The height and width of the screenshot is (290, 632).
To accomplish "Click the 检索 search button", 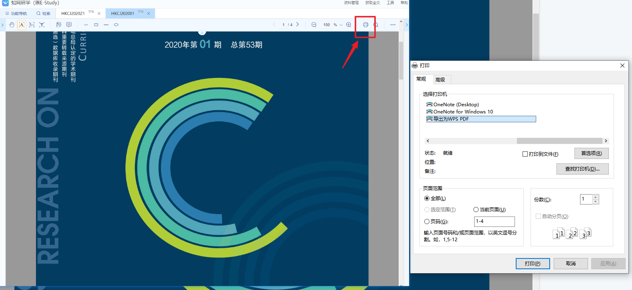I will point(44,14).
